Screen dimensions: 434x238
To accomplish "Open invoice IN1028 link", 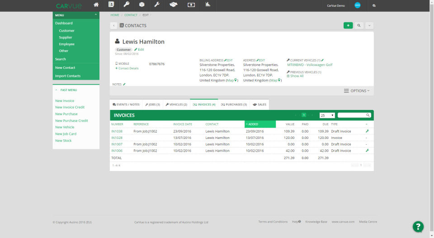I will [x=117, y=138].
